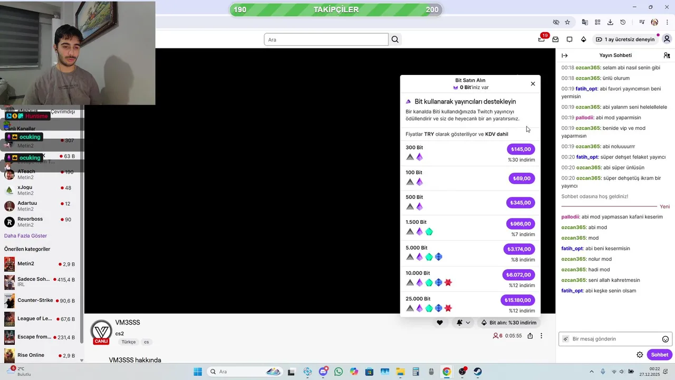Buy 500 Bits for ₺345,00
The width and height of the screenshot is (675, 380).
[521, 203]
